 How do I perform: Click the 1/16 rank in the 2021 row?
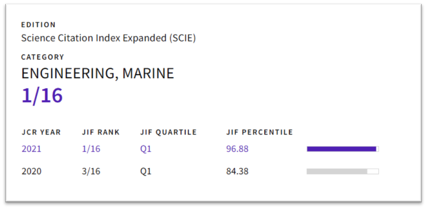pyautogui.click(x=91, y=149)
